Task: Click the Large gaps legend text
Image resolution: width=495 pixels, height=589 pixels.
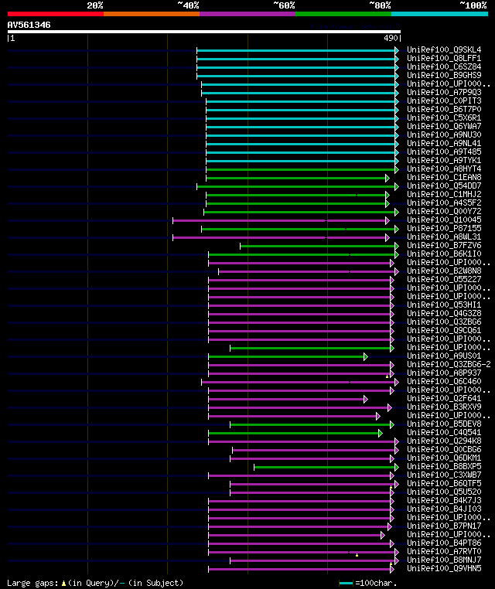Action: 33,583
